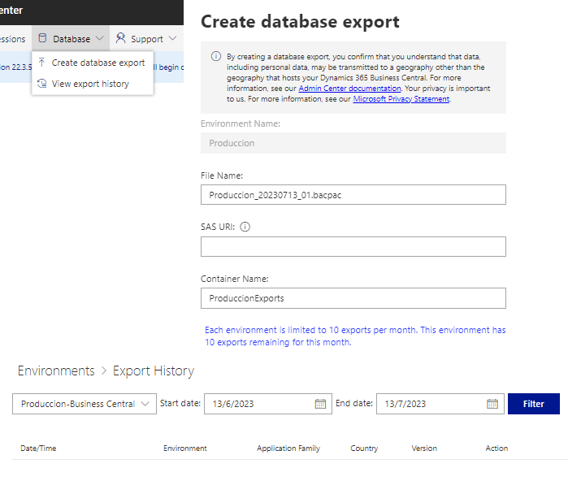Viewport: 568px width, 481px height.
Task: Click the upload arrow icon for database export
Action: pos(42,63)
